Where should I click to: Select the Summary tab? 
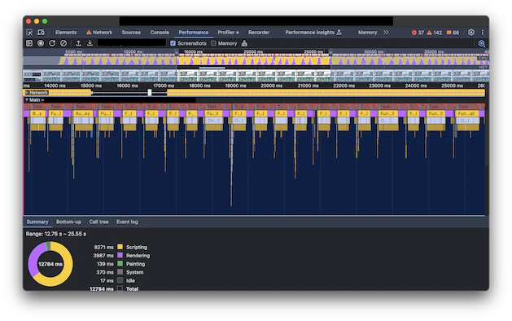[x=37, y=222]
